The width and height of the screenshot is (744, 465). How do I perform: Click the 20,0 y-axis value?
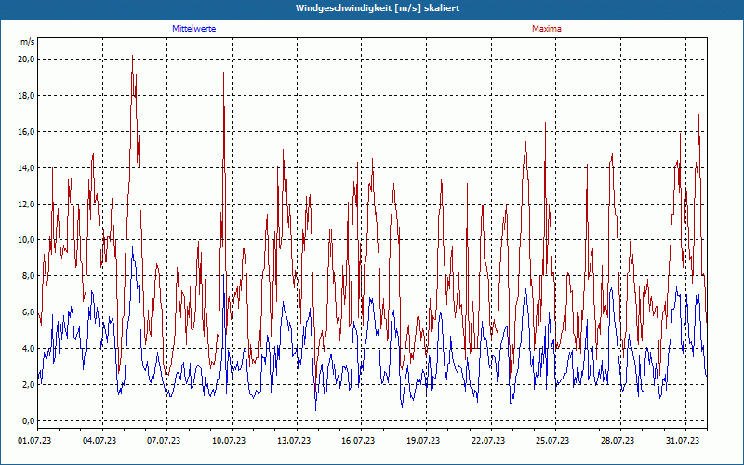[x=27, y=60]
